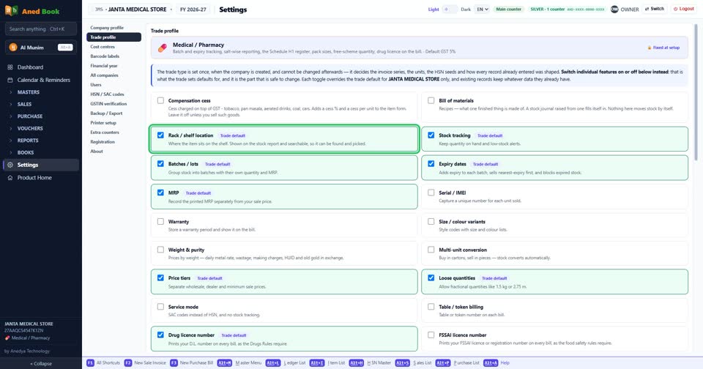703x369 pixels.
Task: Click the Alt+M Master Menu badge
Action: point(225,362)
